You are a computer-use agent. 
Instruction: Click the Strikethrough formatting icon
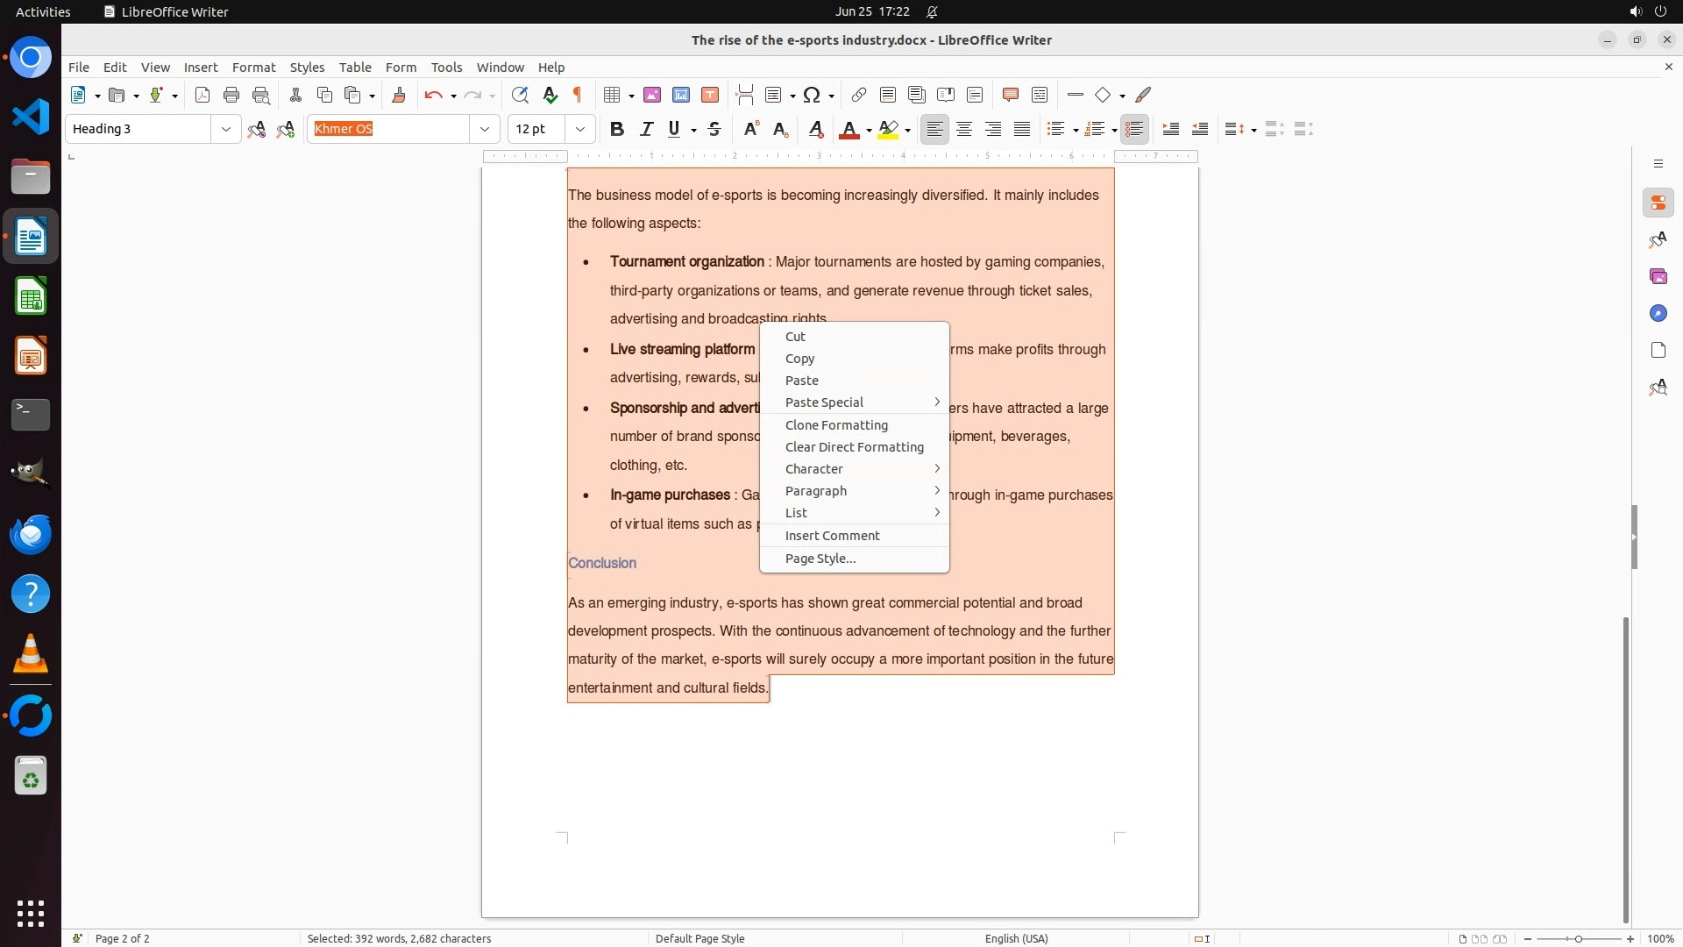[x=714, y=130]
